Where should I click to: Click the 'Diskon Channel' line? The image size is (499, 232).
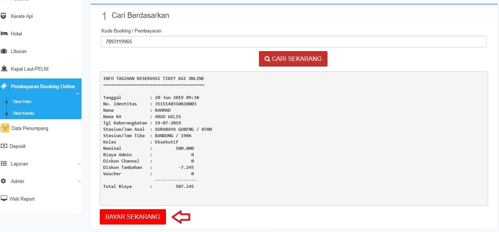click(x=148, y=161)
